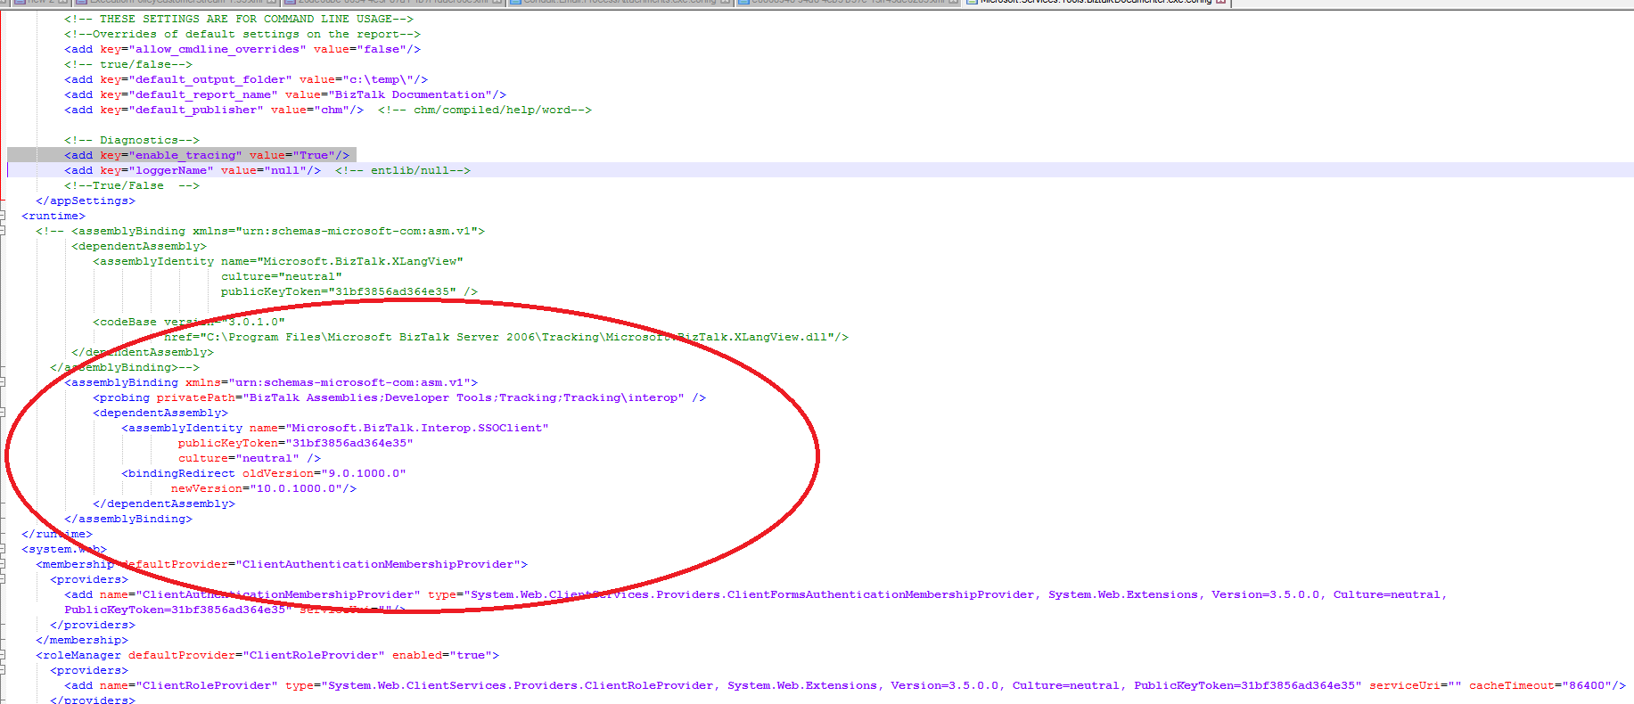Image resolution: width=1634 pixels, height=704 pixels.
Task: Click the Microsoft.BizTalk.XLangView assemblyIdentity line
Action: coord(278,261)
